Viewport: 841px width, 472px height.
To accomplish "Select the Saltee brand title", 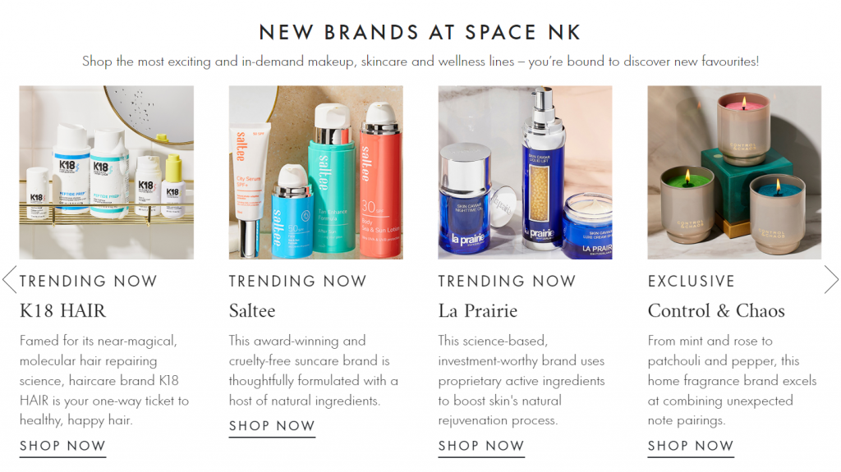I will coord(252,310).
